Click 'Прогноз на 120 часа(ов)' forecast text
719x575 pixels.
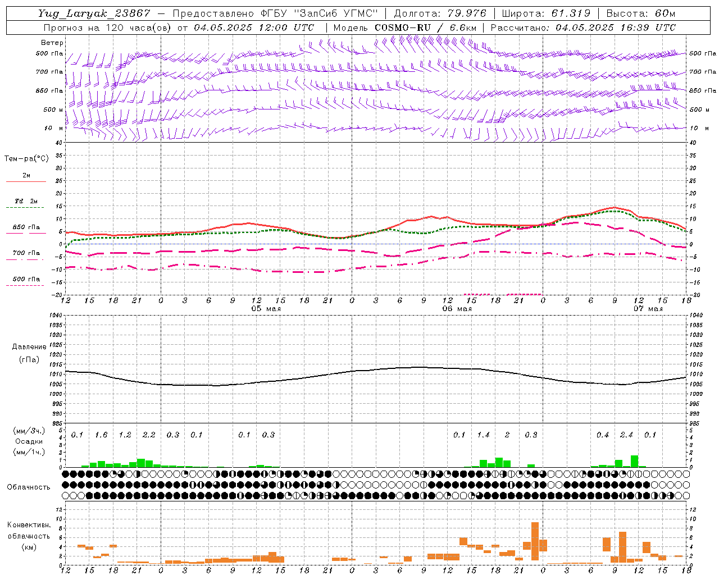pos(108,28)
